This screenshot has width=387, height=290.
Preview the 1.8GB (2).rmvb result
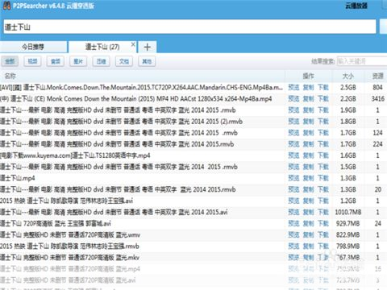click(293, 122)
